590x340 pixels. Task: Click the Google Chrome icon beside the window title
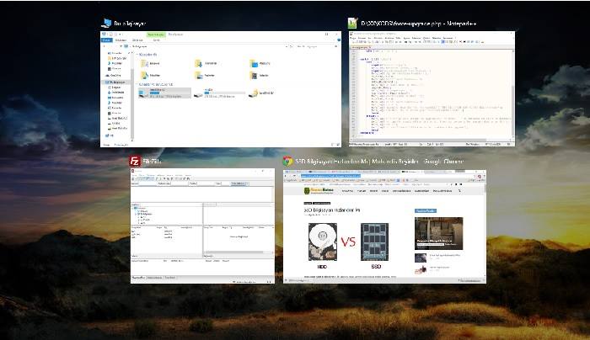(287, 160)
